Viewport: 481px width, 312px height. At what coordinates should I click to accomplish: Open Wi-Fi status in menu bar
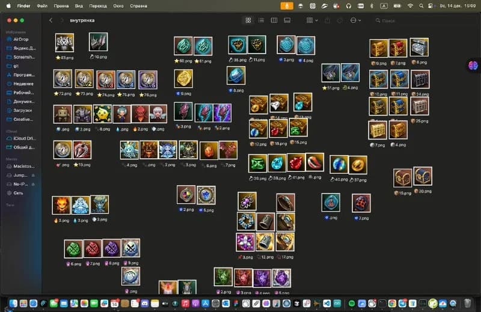point(410,6)
